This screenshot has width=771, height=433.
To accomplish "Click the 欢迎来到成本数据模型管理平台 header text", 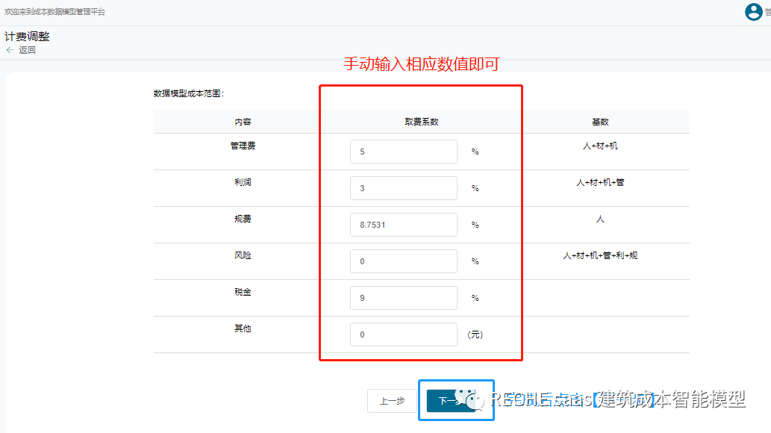I will click(x=55, y=12).
